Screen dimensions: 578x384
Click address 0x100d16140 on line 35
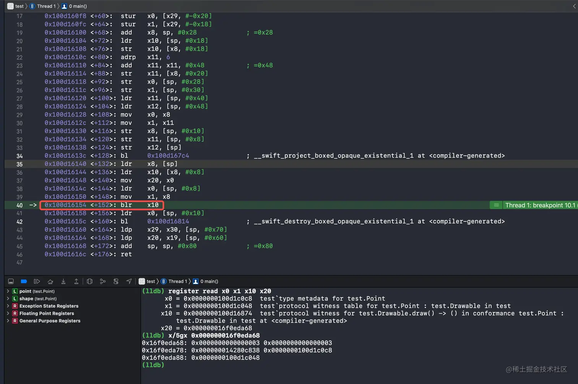click(65, 164)
